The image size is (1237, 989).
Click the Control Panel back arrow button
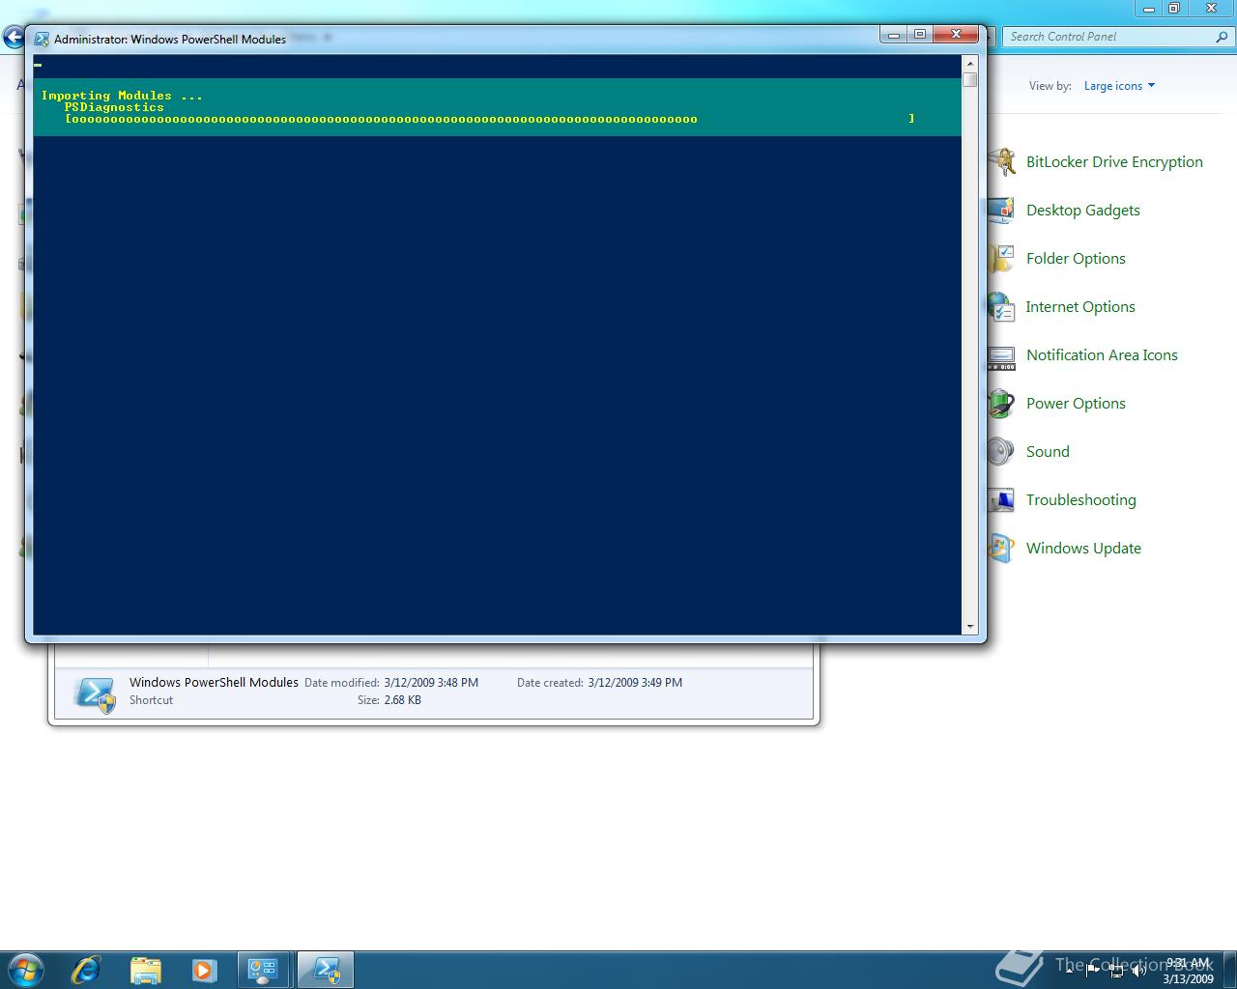click(x=13, y=38)
